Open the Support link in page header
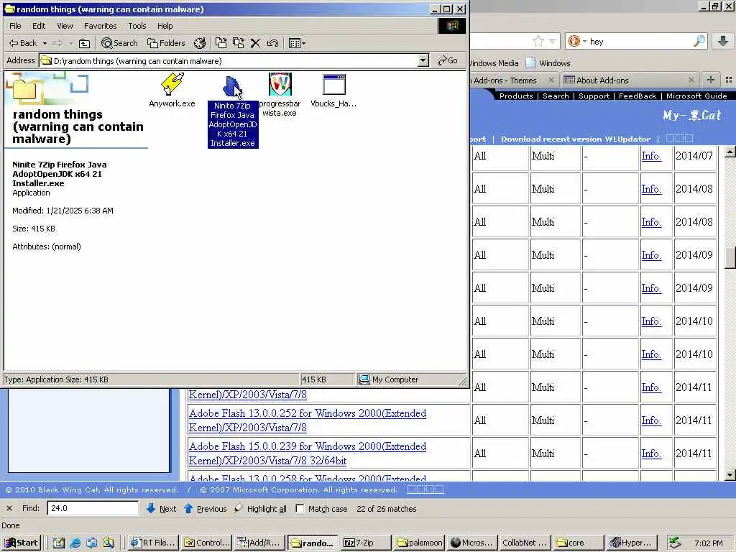Image resolution: width=736 pixels, height=552 pixels. (594, 96)
